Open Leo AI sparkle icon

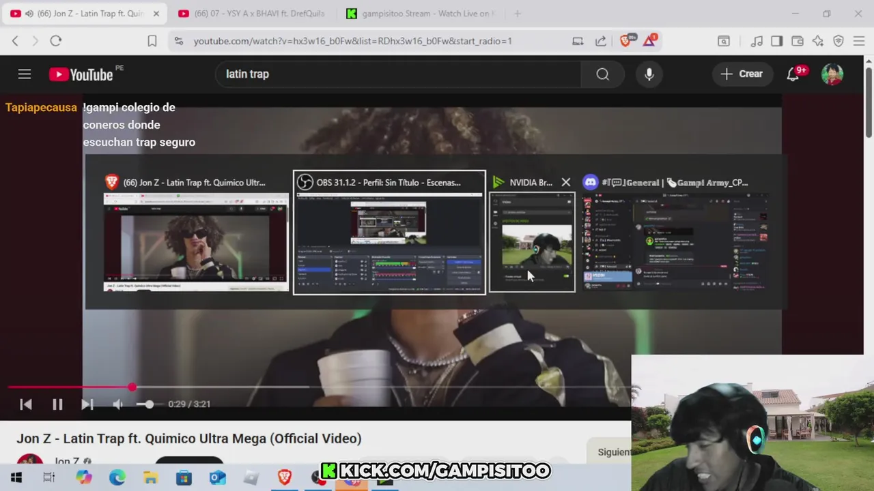(x=818, y=41)
